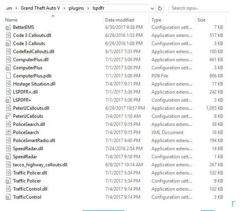Navigate to Grand Theft Auto V folder

coord(40,8)
